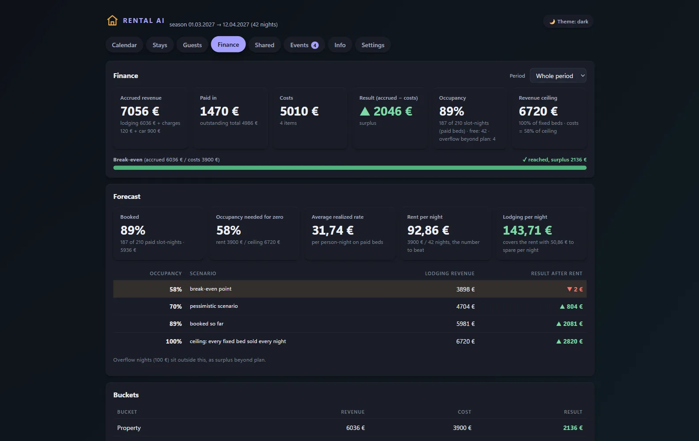This screenshot has width=699, height=441.
Task: Select the pessimistic scenario row
Action: point(350,306)
